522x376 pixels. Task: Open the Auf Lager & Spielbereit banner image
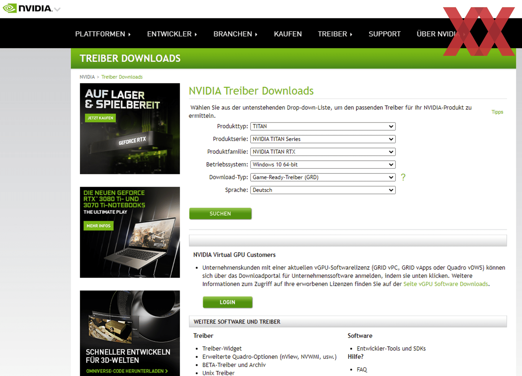[130, 129]
